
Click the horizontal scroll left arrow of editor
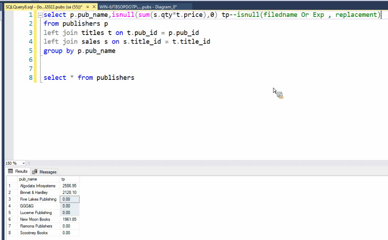click(29, 163)
